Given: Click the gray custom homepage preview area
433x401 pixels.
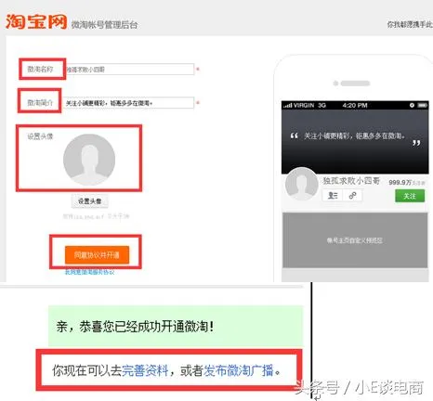Looking at the screenshot, I should 355,240.
